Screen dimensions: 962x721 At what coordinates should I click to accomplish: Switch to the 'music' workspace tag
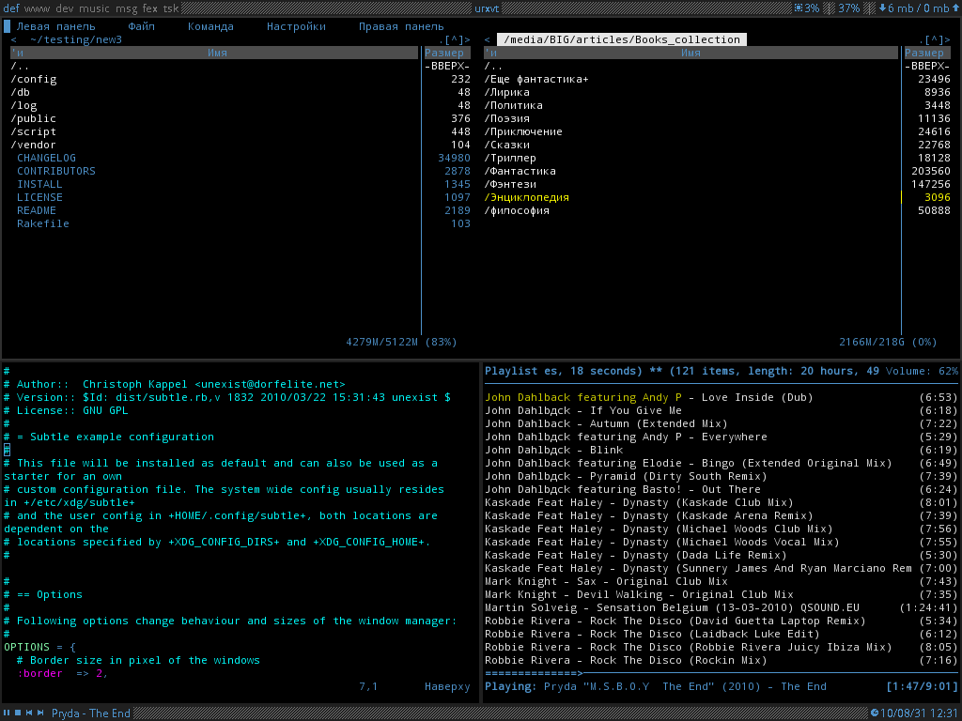point(94,8)
